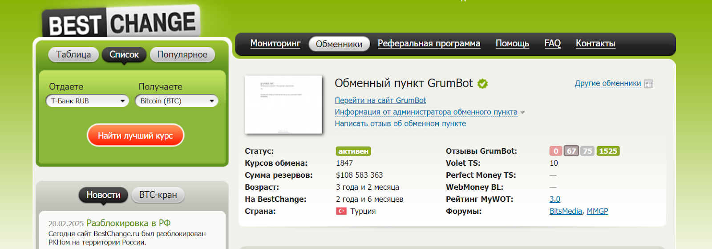Click the GrumBot site screenshot thumbnail

[x=283, y=105]
